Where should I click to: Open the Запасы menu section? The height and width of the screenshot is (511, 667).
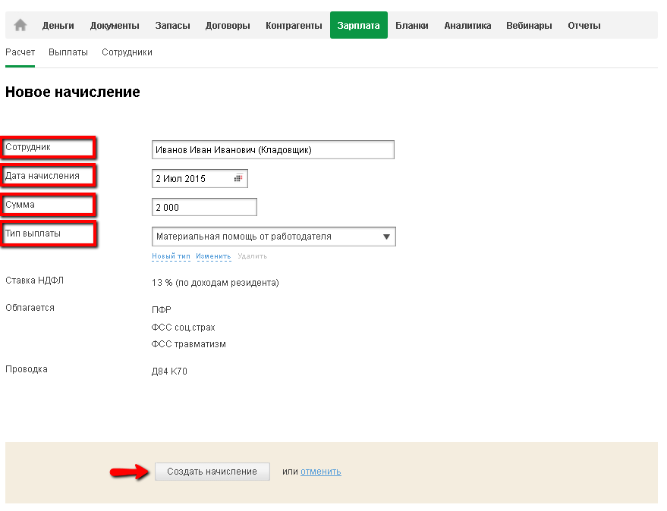tap(173, 26)
